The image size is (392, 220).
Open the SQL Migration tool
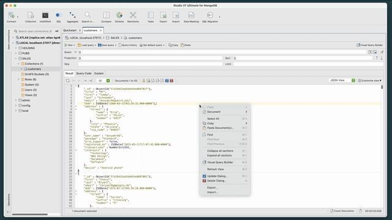210,17
